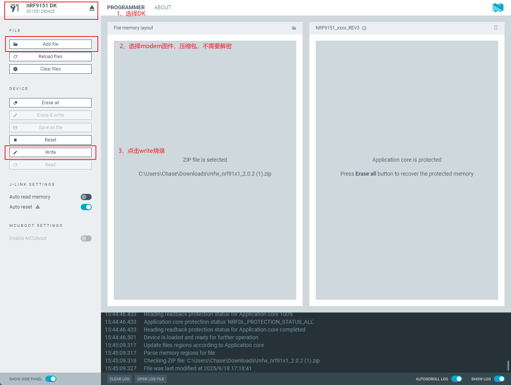Click log line 'Reading readback protection status... completed'
The height and width of the screenshot is (385, 511).
point(224,330)
